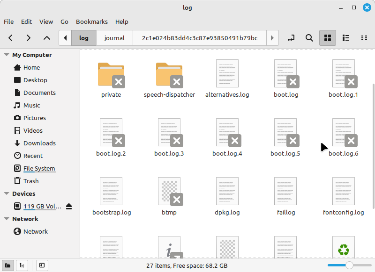Select the alternatives.log file icon

227,73
